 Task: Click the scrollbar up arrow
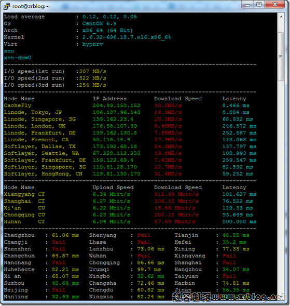point(281,17)
